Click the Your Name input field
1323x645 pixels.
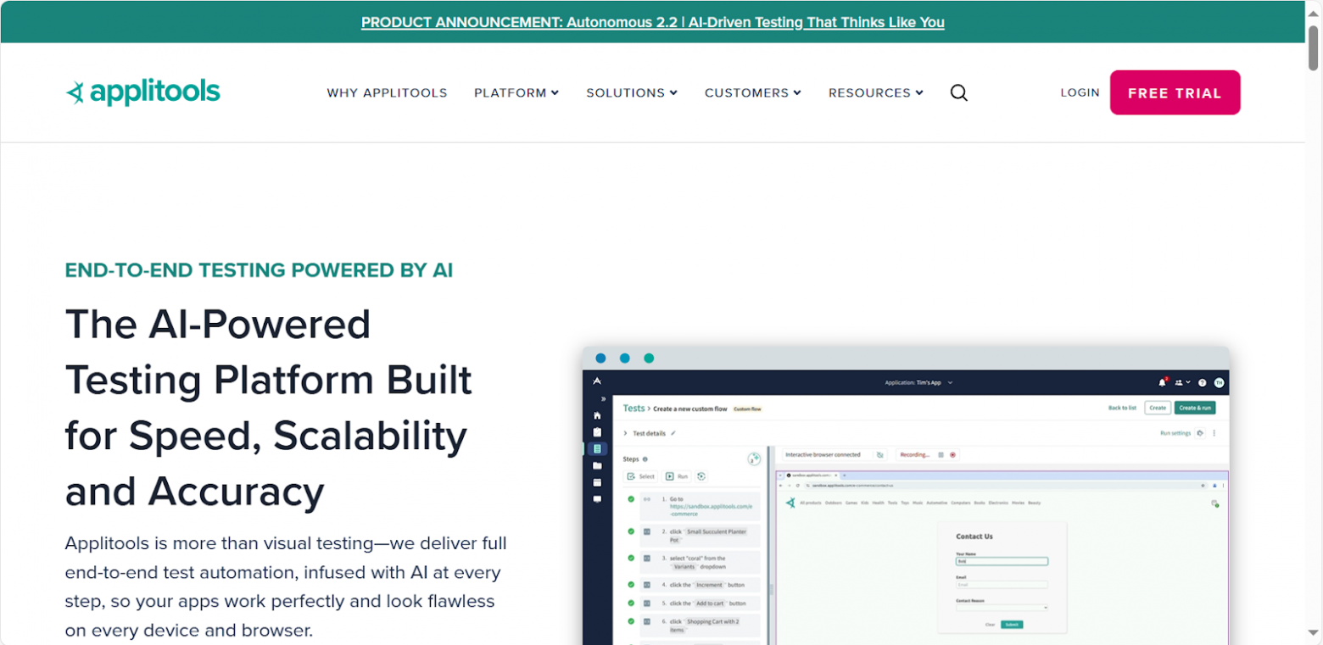coord(1002,561)
